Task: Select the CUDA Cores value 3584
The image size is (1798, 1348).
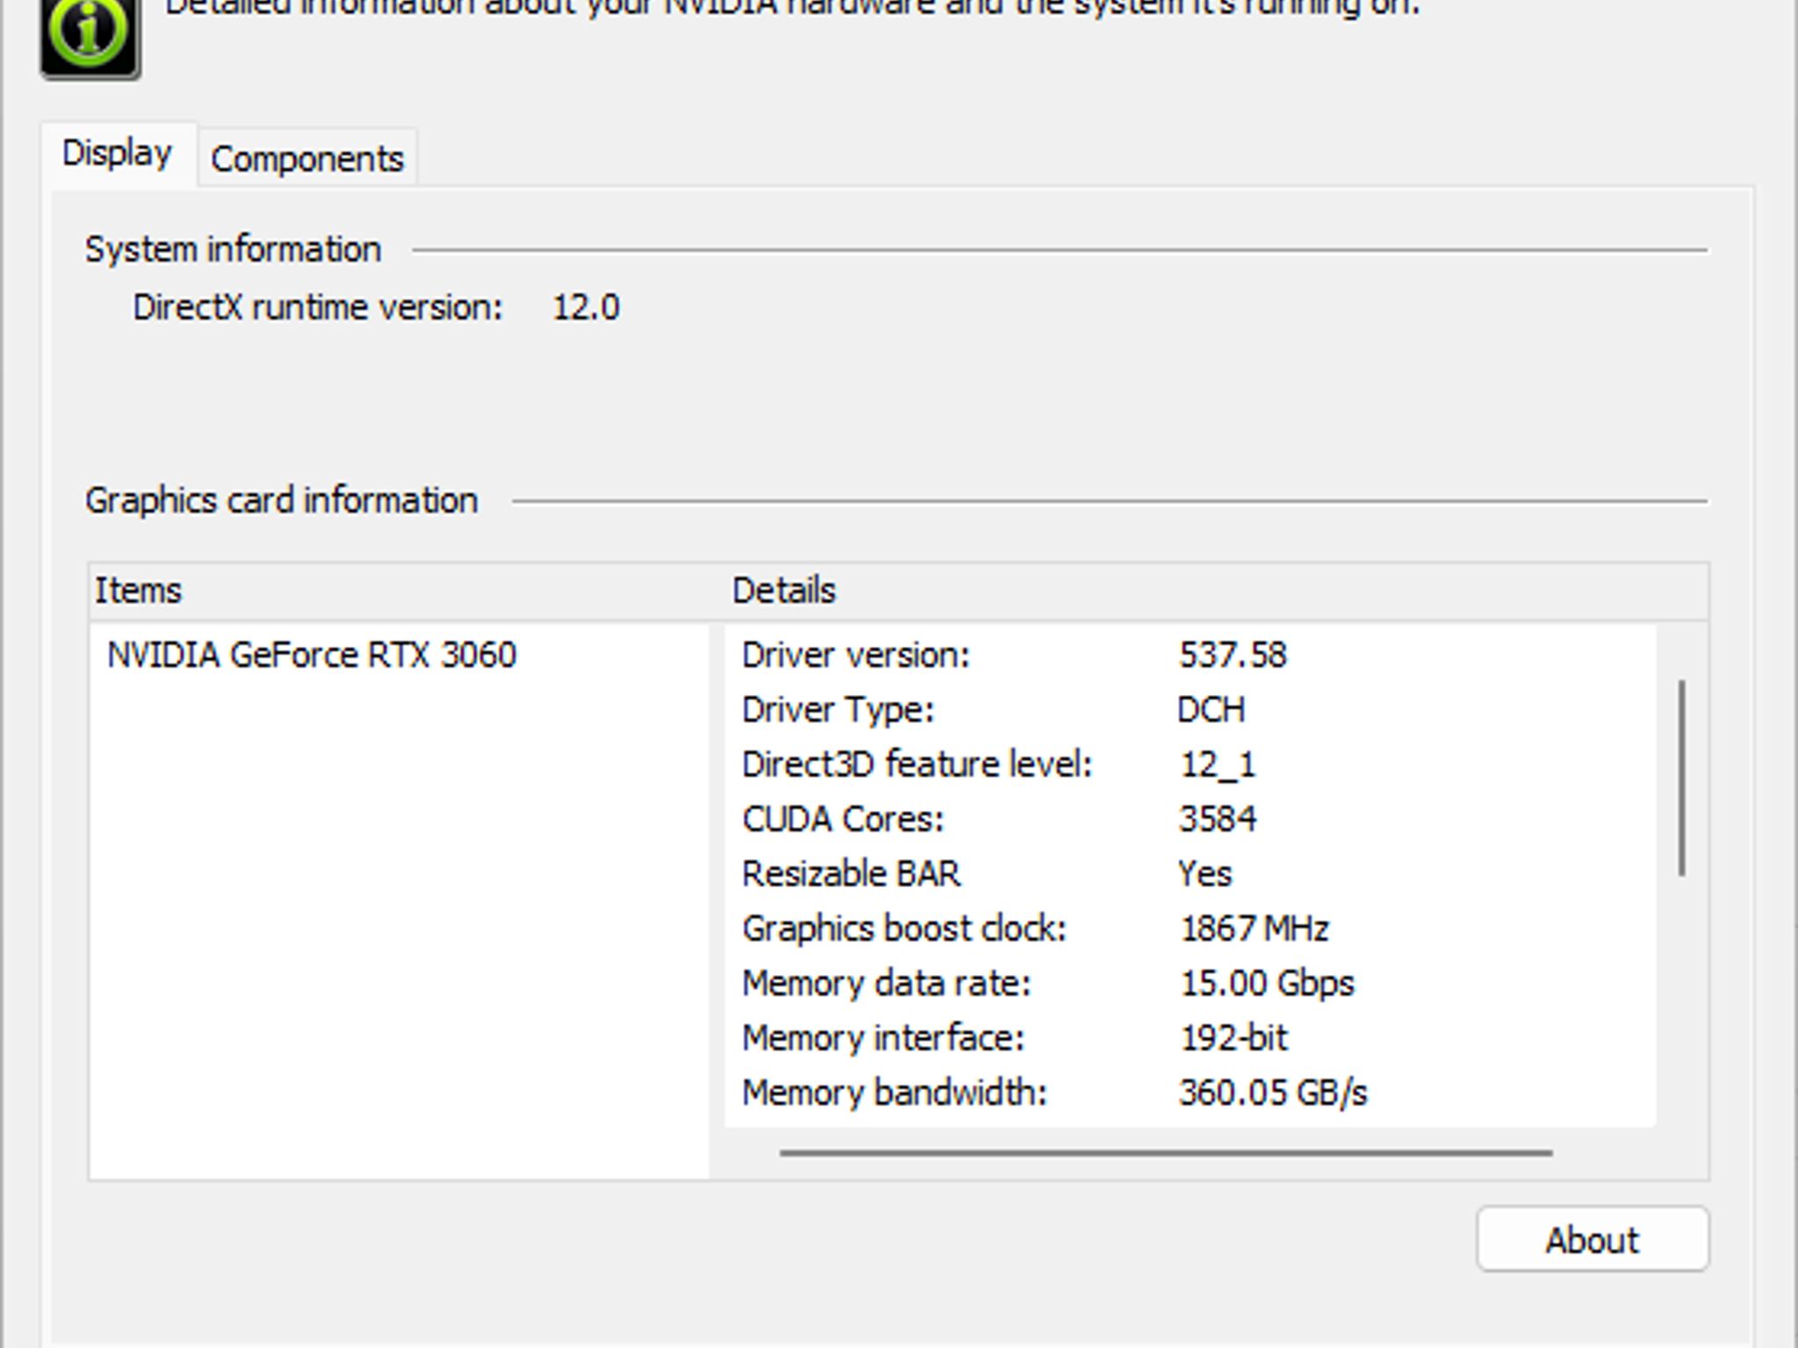Action: pos(1218,820)
